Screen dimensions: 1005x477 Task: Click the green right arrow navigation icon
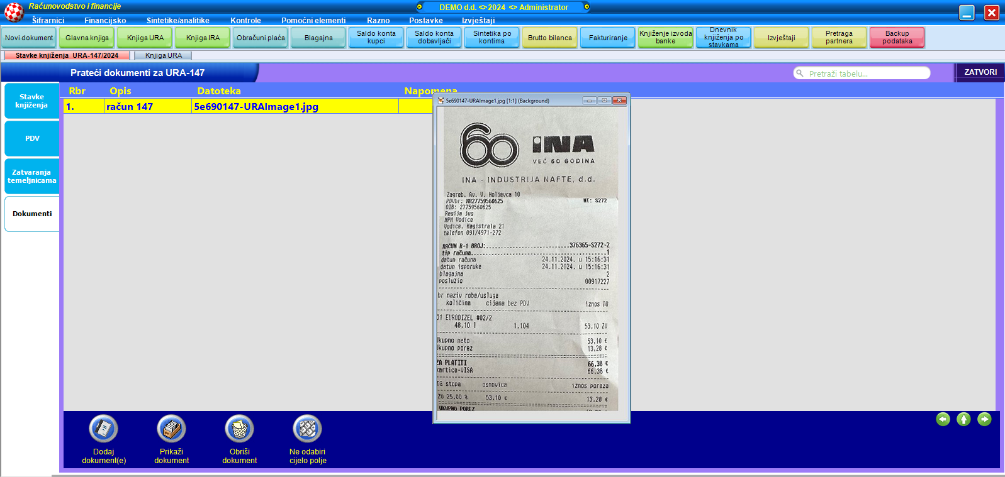984,419
